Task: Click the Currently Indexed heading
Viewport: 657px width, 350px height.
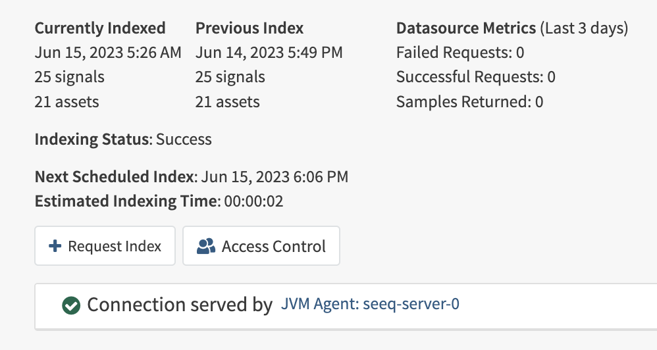Action: (100, 28)
